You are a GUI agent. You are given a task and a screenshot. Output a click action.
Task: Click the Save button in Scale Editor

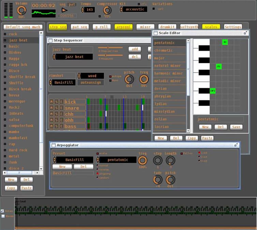(236, 127)
